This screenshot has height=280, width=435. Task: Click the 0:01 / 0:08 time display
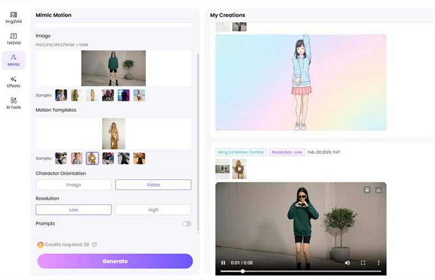pyautogui.click(x=242, y=263)
